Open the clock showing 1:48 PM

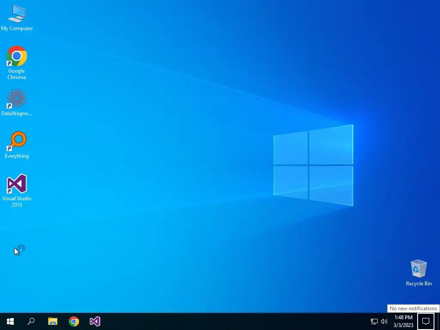403,321
